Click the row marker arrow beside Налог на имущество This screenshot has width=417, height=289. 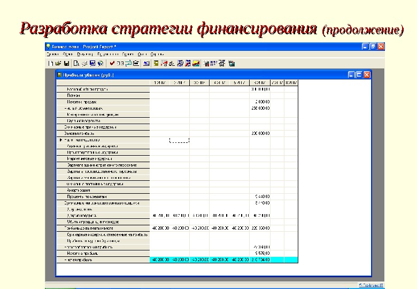(61, 140)
